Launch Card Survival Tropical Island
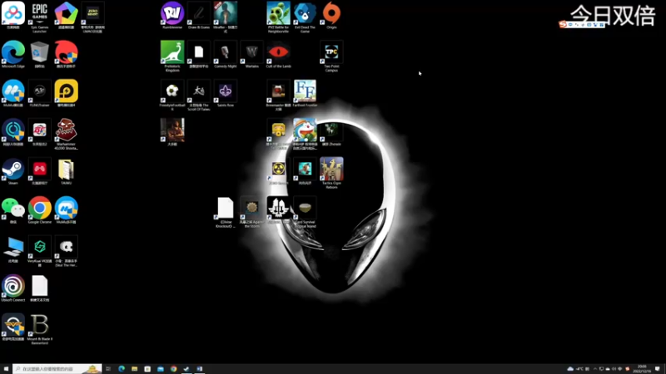This screenshot has width=666, height=374. (305, 212)
